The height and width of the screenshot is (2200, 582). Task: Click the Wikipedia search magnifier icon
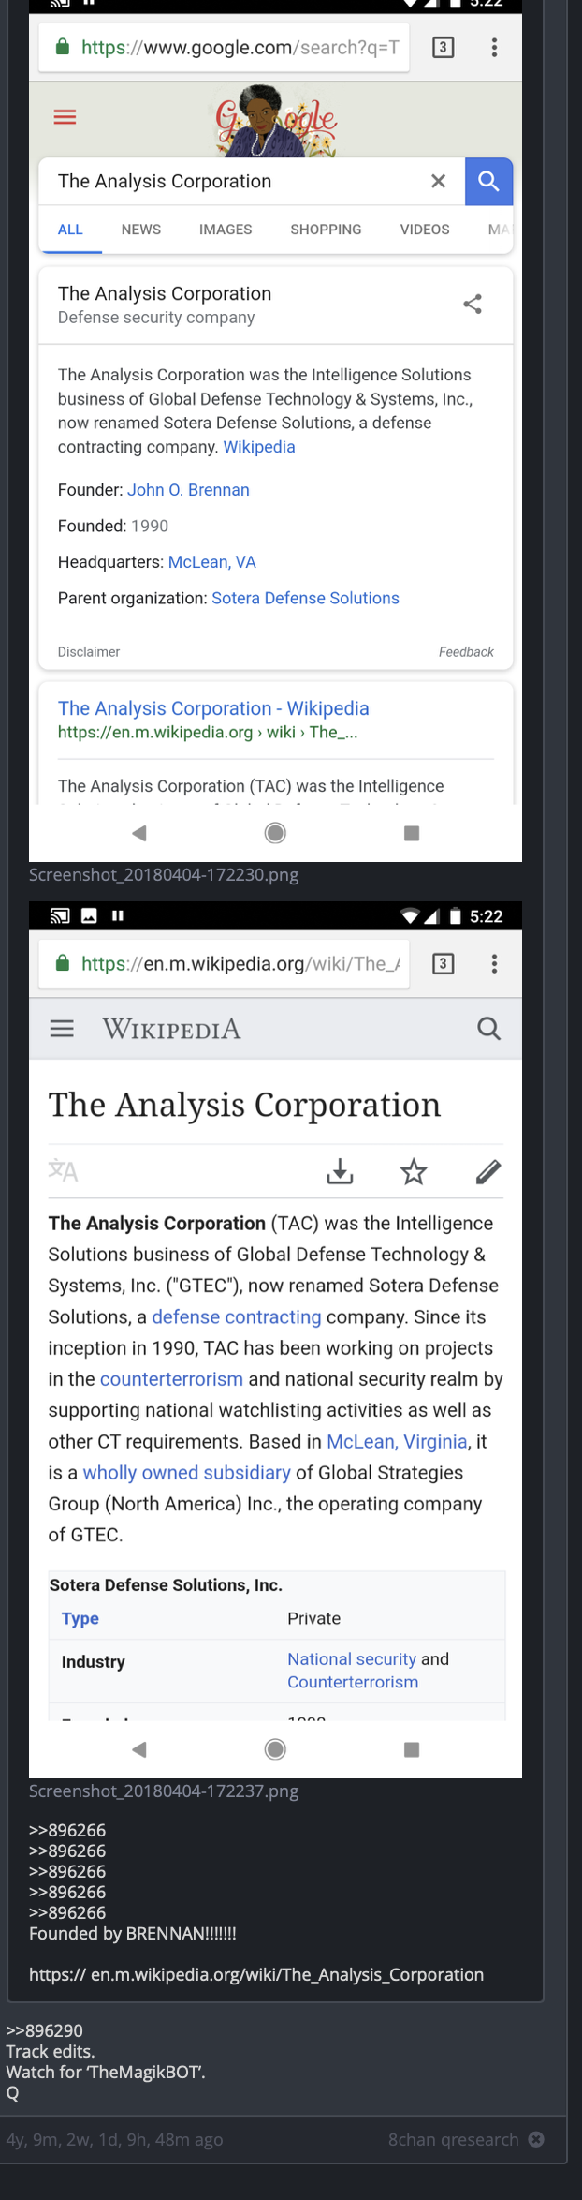488,1029
